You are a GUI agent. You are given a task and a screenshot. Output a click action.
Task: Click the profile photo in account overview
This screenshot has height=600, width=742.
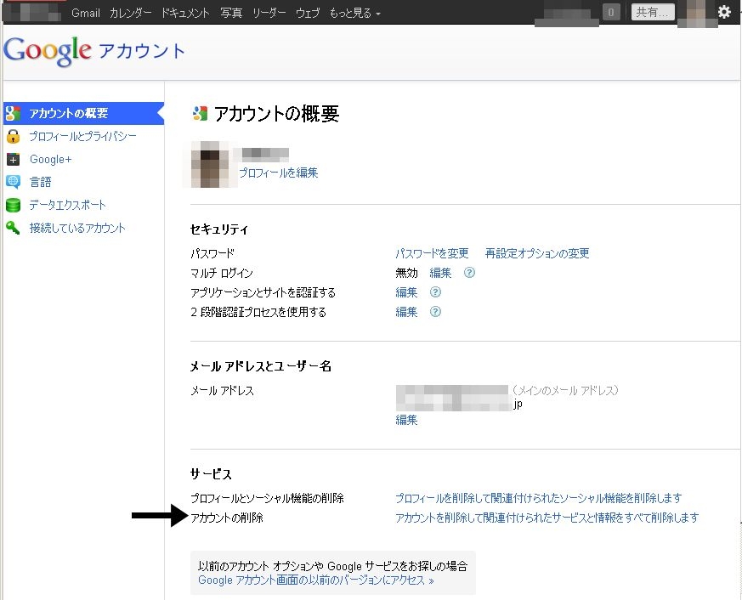(212, 164)
